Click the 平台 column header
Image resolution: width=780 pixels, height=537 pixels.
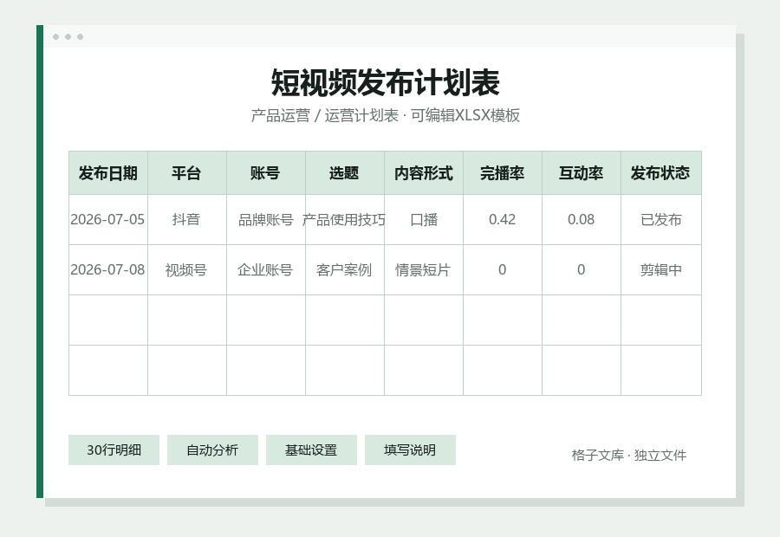[x=187, y=173]
